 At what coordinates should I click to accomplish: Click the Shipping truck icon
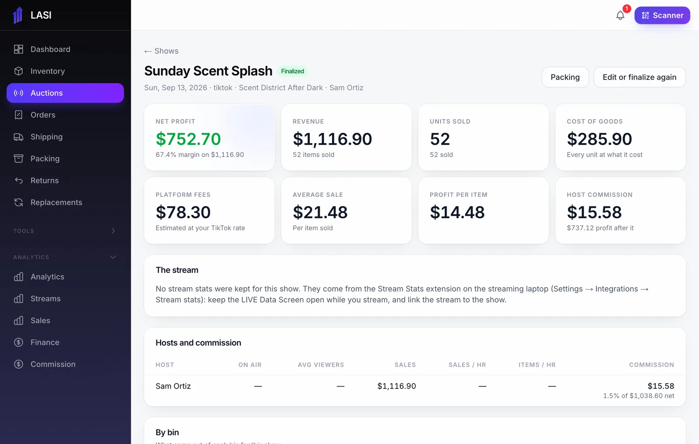(18, 137)
